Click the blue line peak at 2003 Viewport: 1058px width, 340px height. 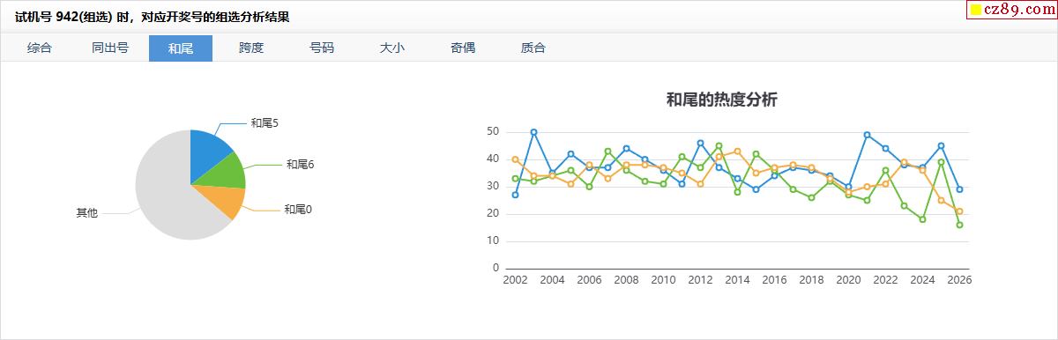point(533,132)
